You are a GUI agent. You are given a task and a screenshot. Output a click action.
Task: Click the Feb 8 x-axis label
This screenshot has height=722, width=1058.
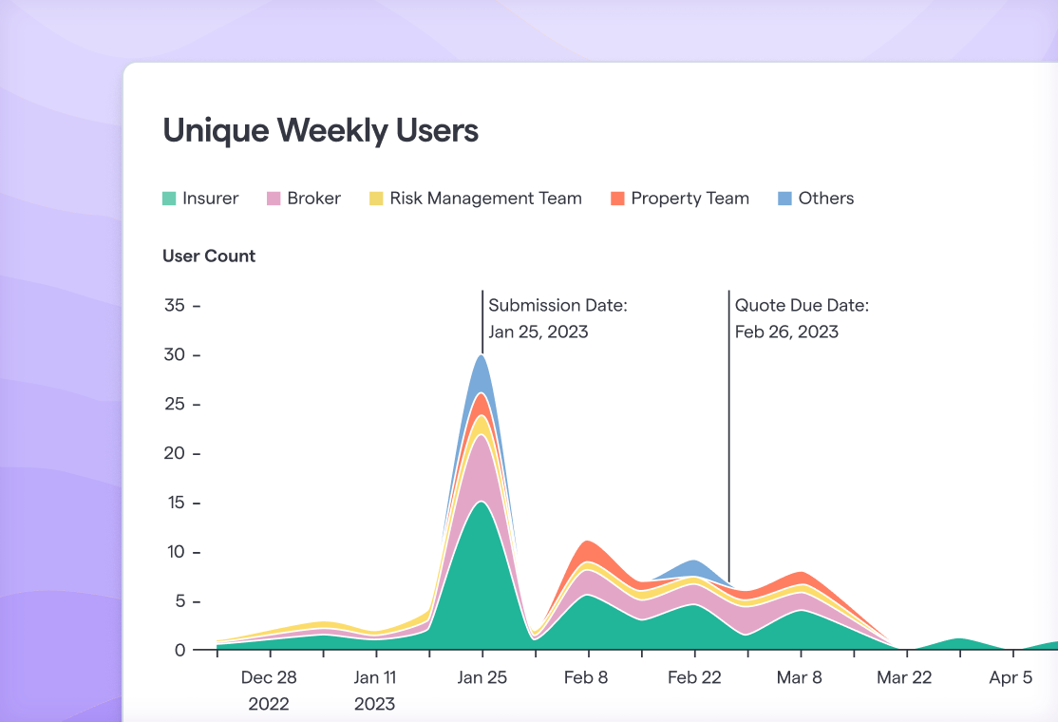(586, 677)
